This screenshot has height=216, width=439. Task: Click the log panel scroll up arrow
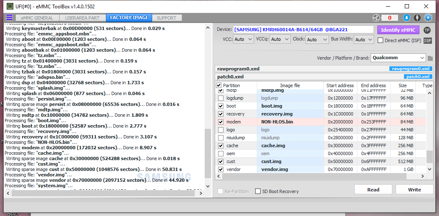pos(208,28)
